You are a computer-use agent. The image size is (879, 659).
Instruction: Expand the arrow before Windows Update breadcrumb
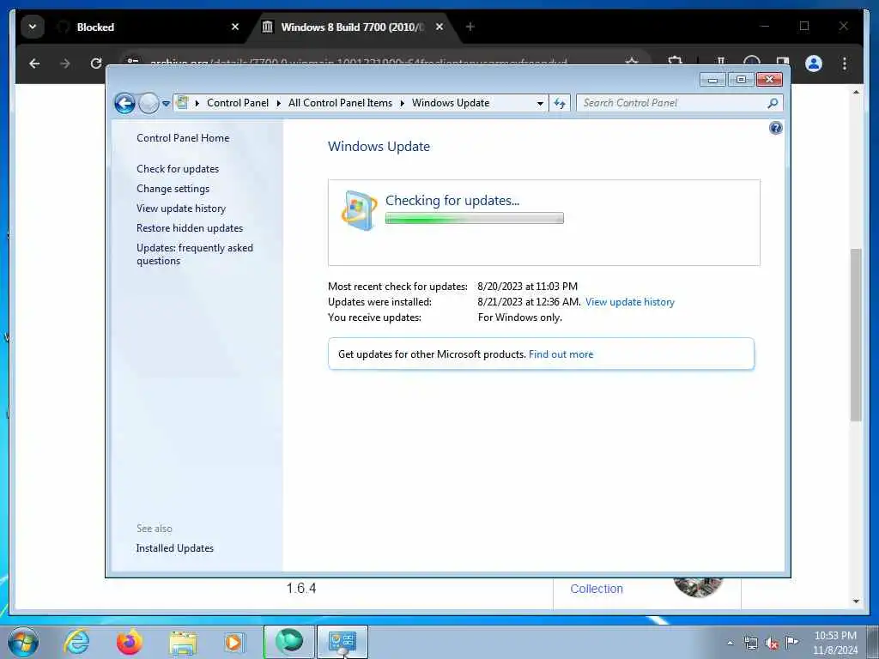pyautogui.click(x=402, y=103)
